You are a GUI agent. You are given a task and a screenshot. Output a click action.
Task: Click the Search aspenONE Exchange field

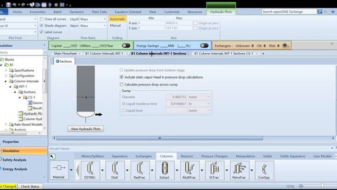click(289, 12)
